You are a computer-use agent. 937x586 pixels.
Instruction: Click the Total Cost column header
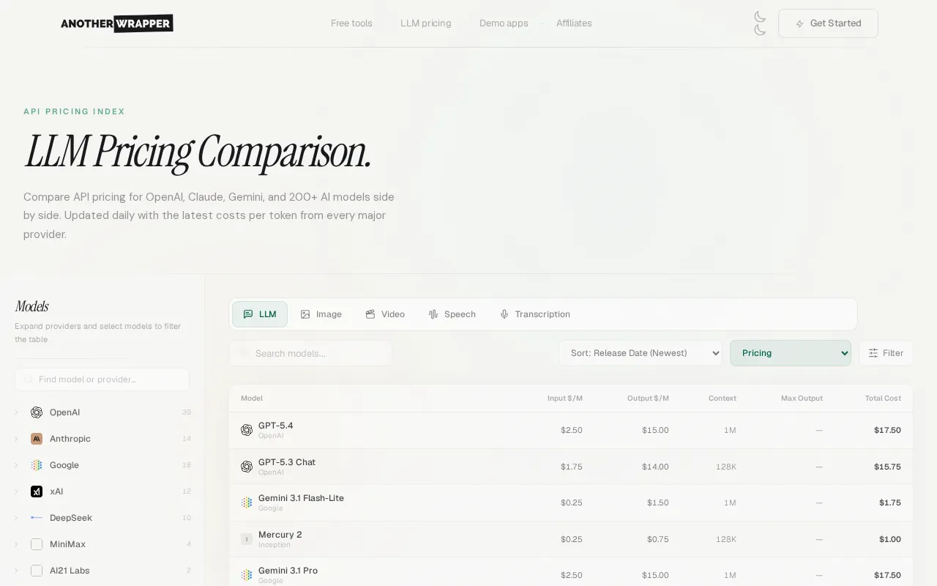[883, 398]
